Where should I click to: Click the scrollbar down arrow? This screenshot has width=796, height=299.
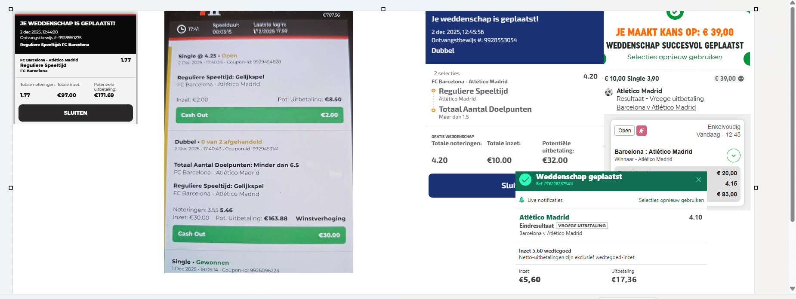(792, 289)
